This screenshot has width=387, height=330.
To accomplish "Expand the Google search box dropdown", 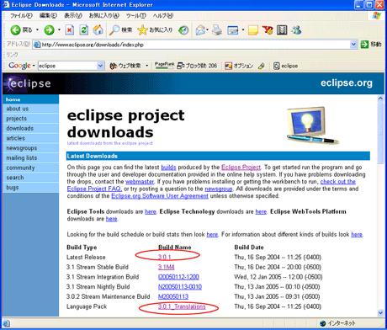I will point(101,66).
